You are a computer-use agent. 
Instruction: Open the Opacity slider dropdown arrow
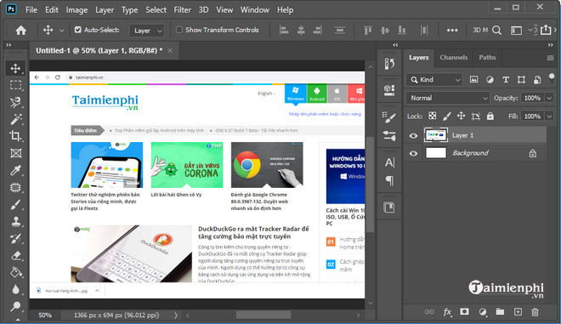[x=549, y=99]
